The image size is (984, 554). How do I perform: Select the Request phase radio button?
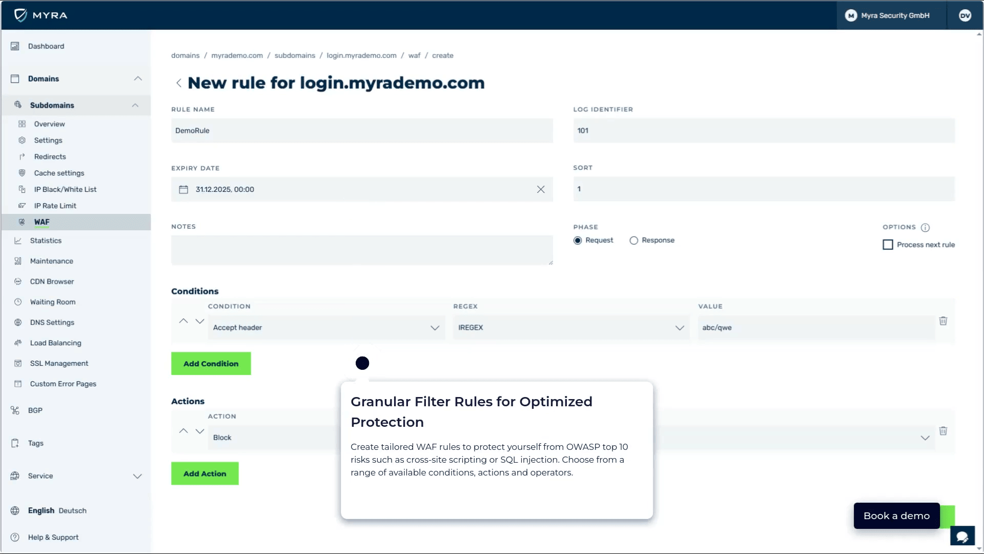578,240
